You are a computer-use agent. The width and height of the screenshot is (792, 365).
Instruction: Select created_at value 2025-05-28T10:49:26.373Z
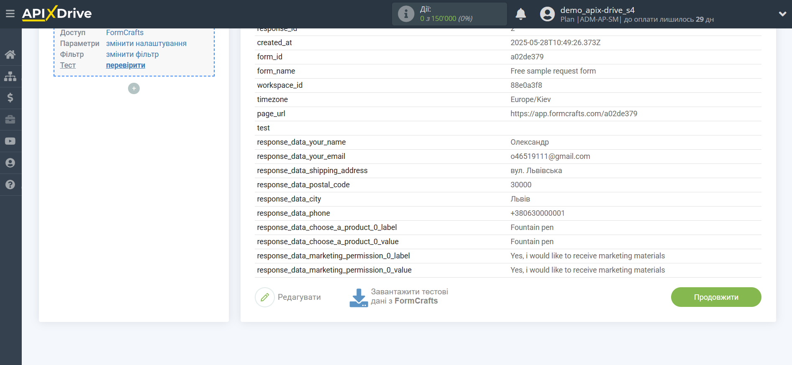(x=555, y=43)
